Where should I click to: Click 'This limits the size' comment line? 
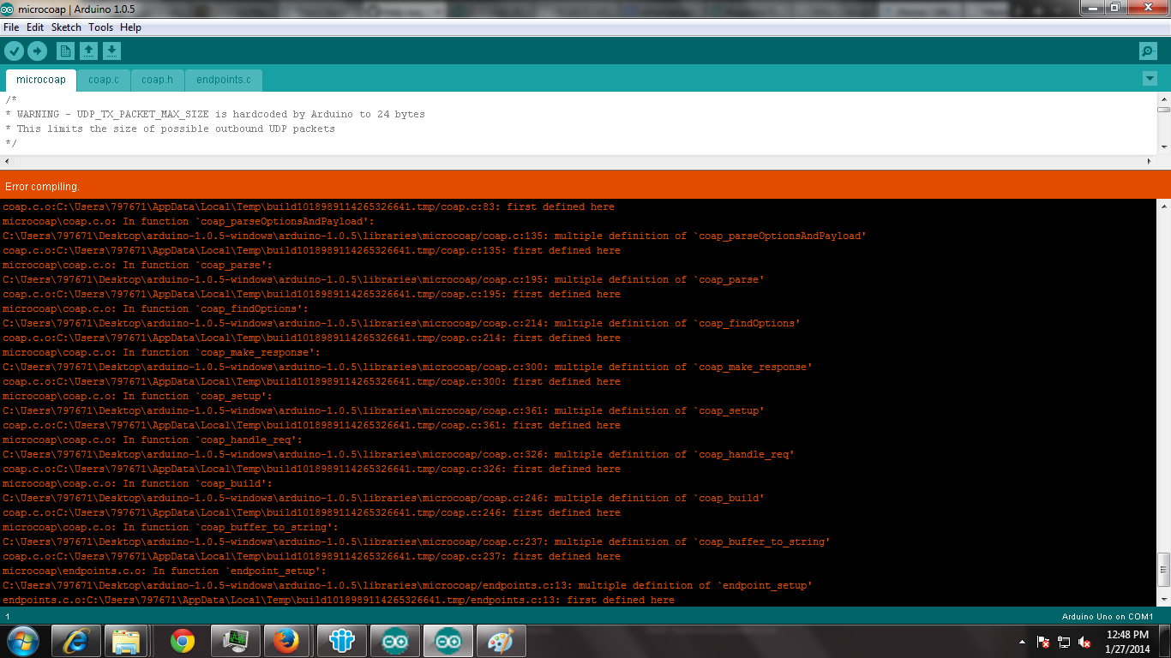[x=170, y=129]
